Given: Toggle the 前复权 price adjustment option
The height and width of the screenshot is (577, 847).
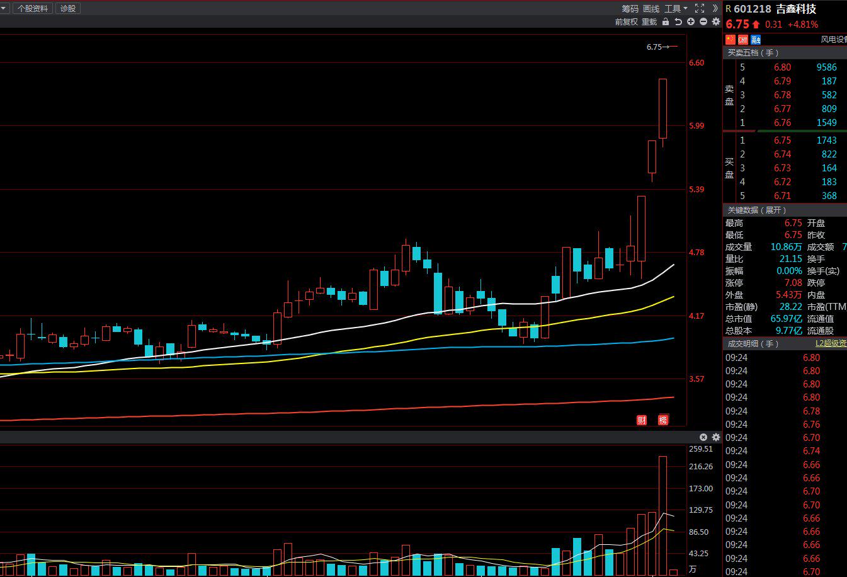Looking at the screenshot, I should click(x=626, y=21).
